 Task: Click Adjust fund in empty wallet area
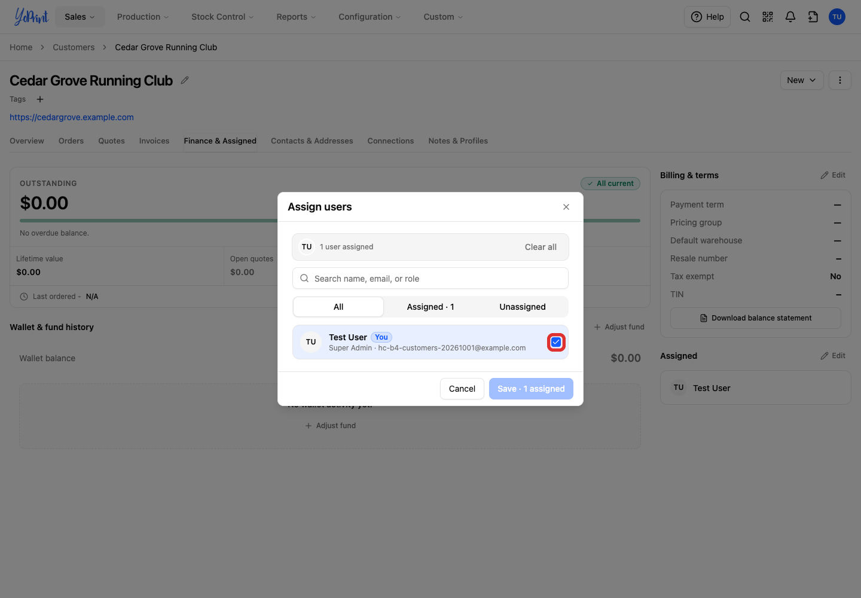330,426
